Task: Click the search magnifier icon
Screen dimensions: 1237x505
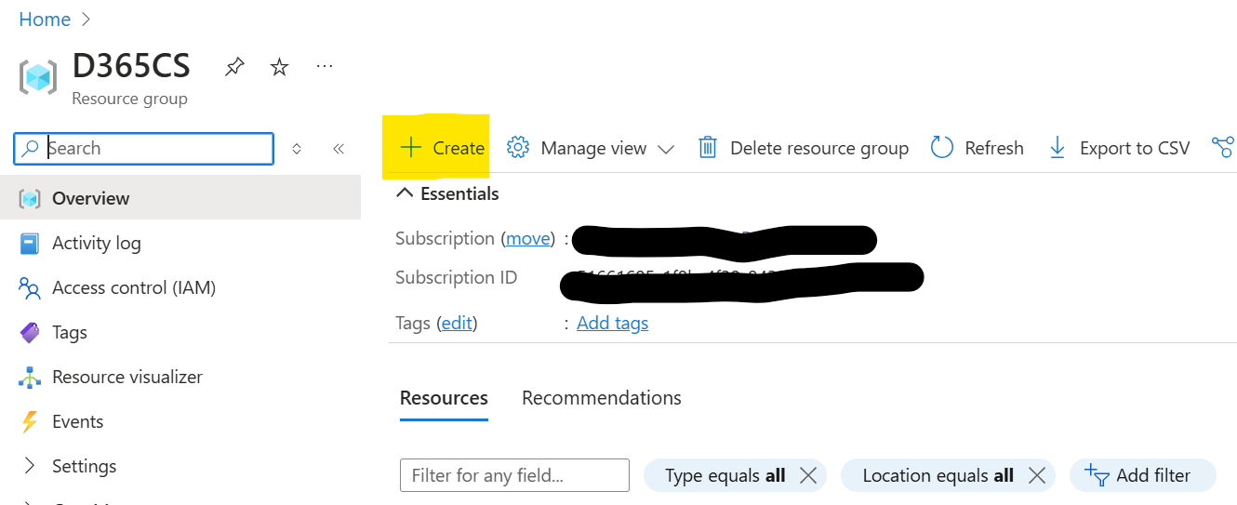Action: point(31,148)
